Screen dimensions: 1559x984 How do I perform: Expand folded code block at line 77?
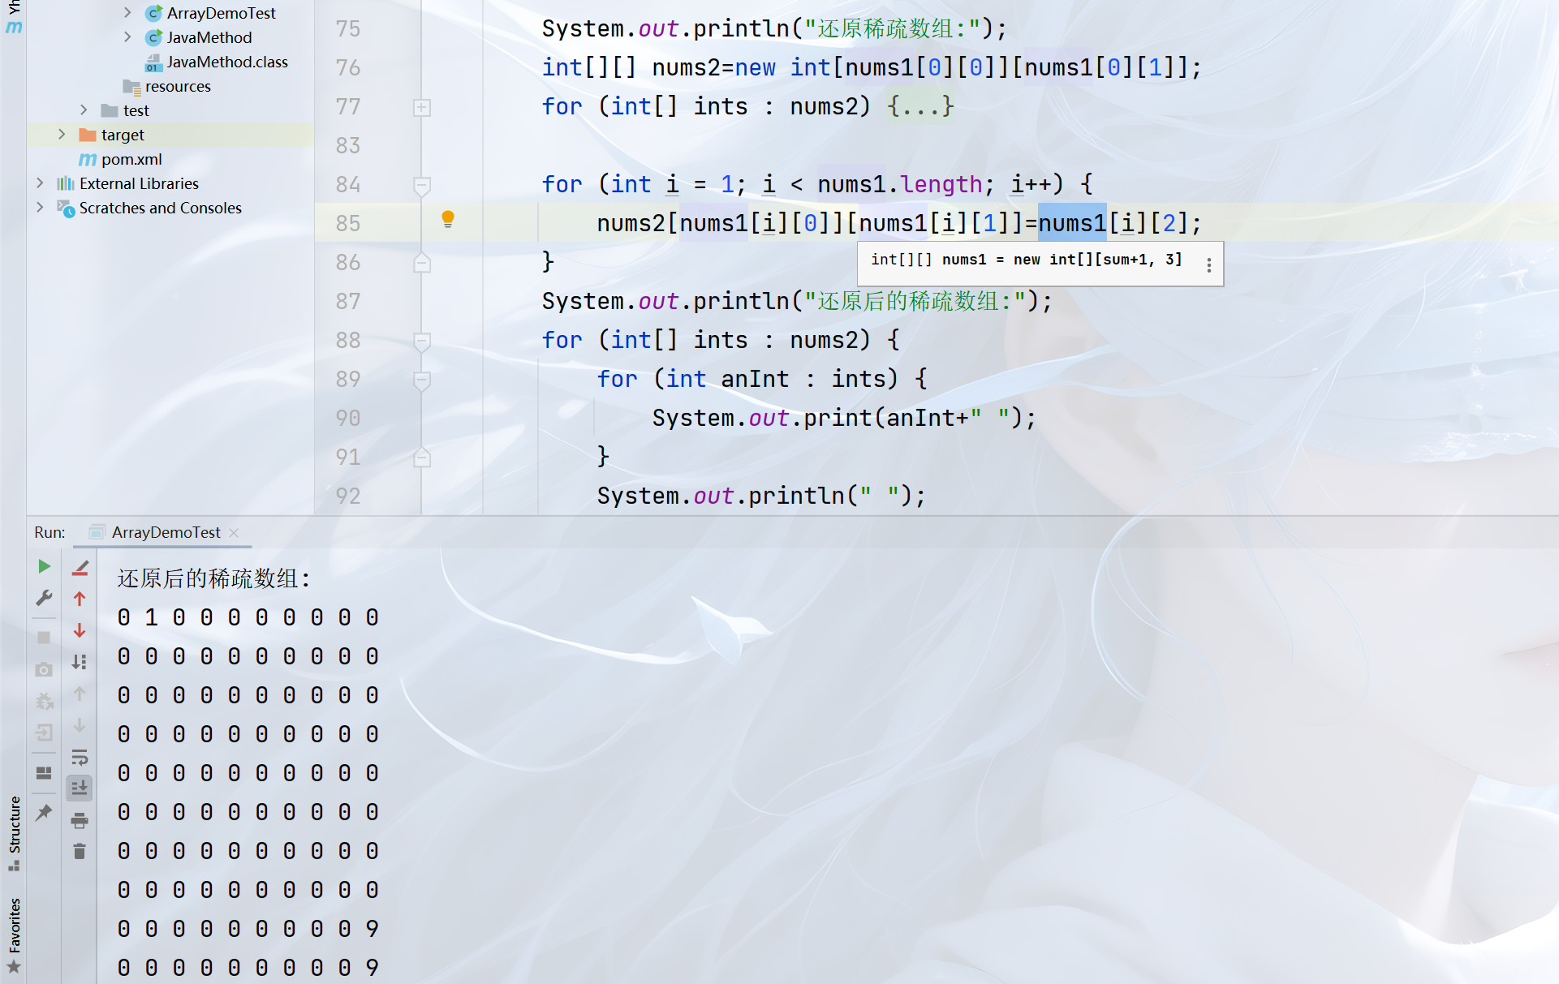coord(422,107)
